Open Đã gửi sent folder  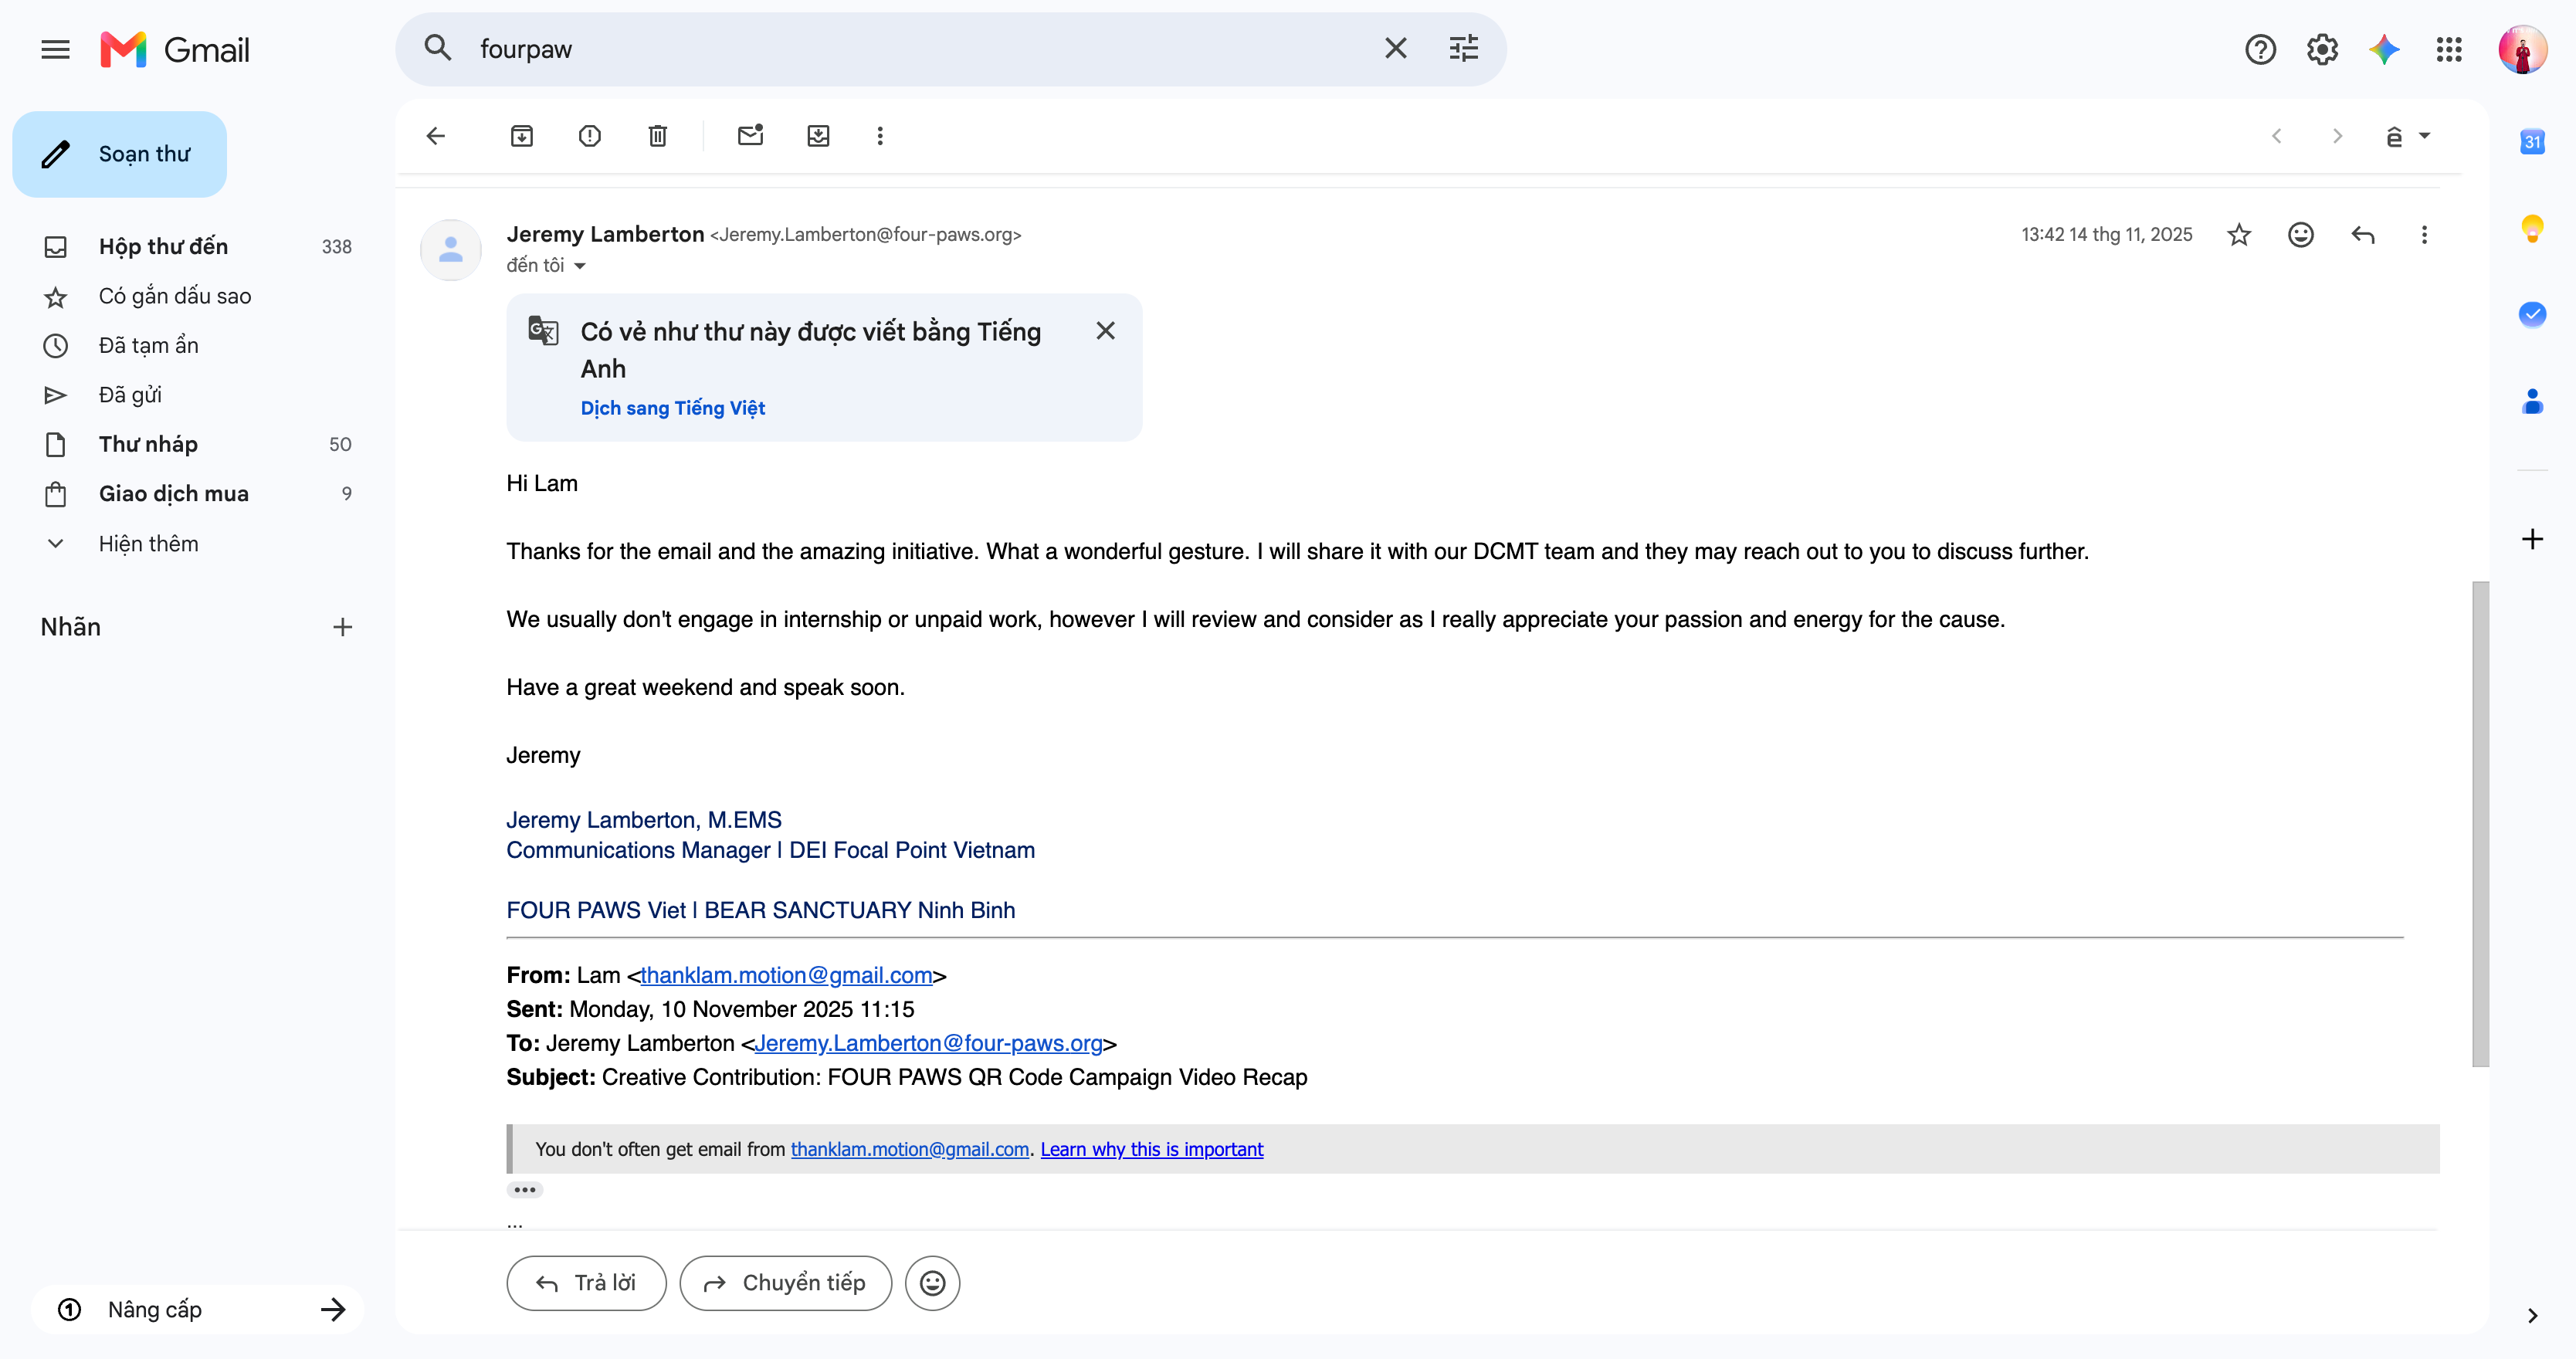[x=198, y=395]
